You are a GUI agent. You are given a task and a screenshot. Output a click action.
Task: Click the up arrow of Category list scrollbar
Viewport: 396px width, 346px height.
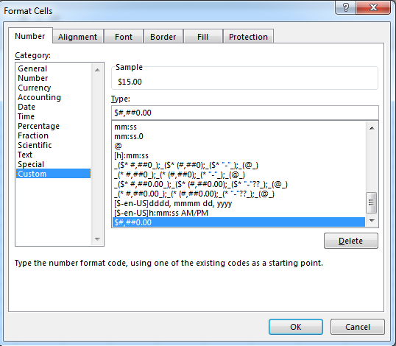(x=97, y=70)
